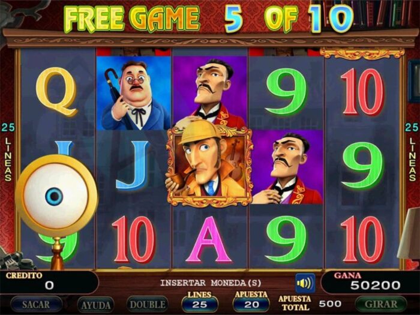Click the pink A symbol
Viewport: 420px width, 315px height.
(x=208, y=239)
